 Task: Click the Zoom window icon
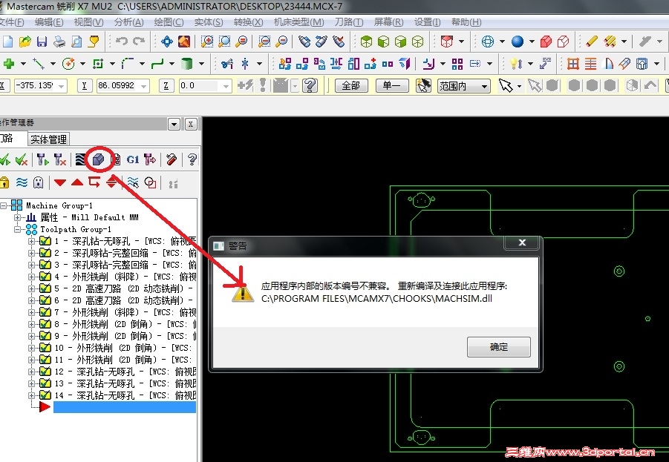[x=207, y=42]
